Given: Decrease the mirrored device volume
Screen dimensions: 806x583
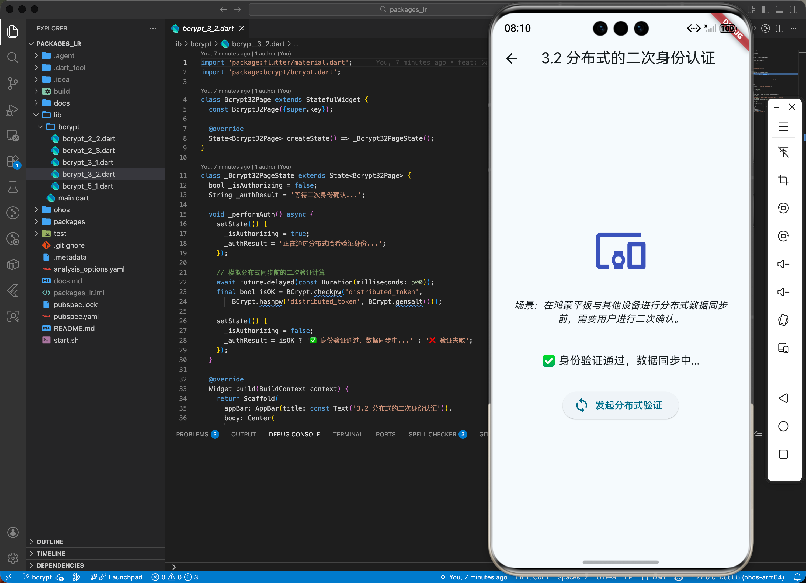Looking at the screenshot, I should point(784,292).
